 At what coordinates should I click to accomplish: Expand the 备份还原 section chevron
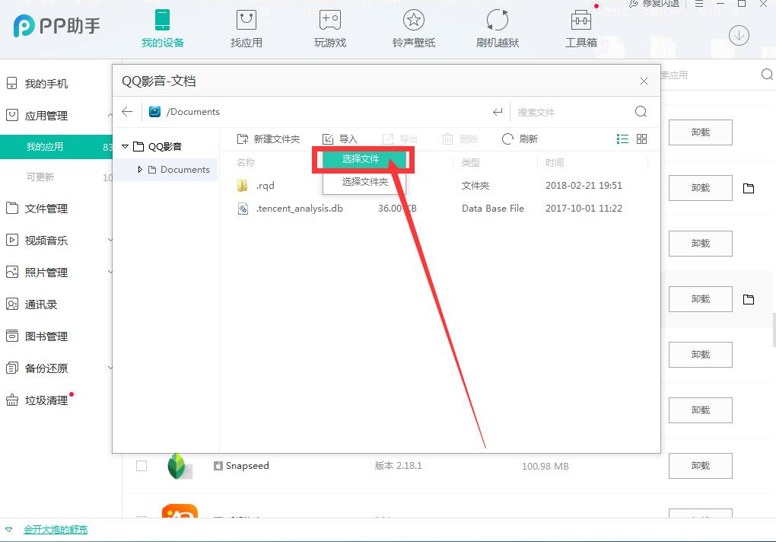tap(110, 368)
